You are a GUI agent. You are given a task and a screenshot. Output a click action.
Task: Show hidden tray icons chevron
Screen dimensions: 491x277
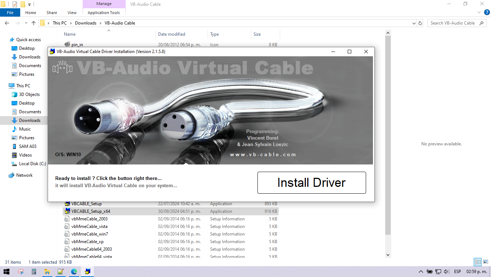tap(421, 272)
